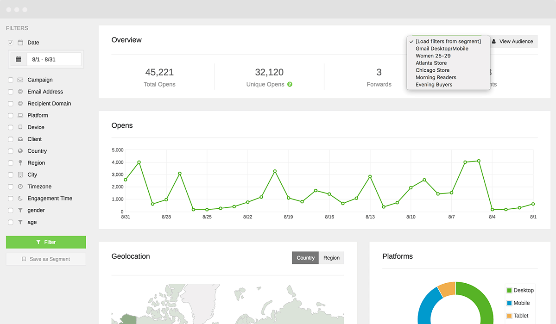Select [Load filters from segment] option
This screenshot has height=324, width=556.
448,41
